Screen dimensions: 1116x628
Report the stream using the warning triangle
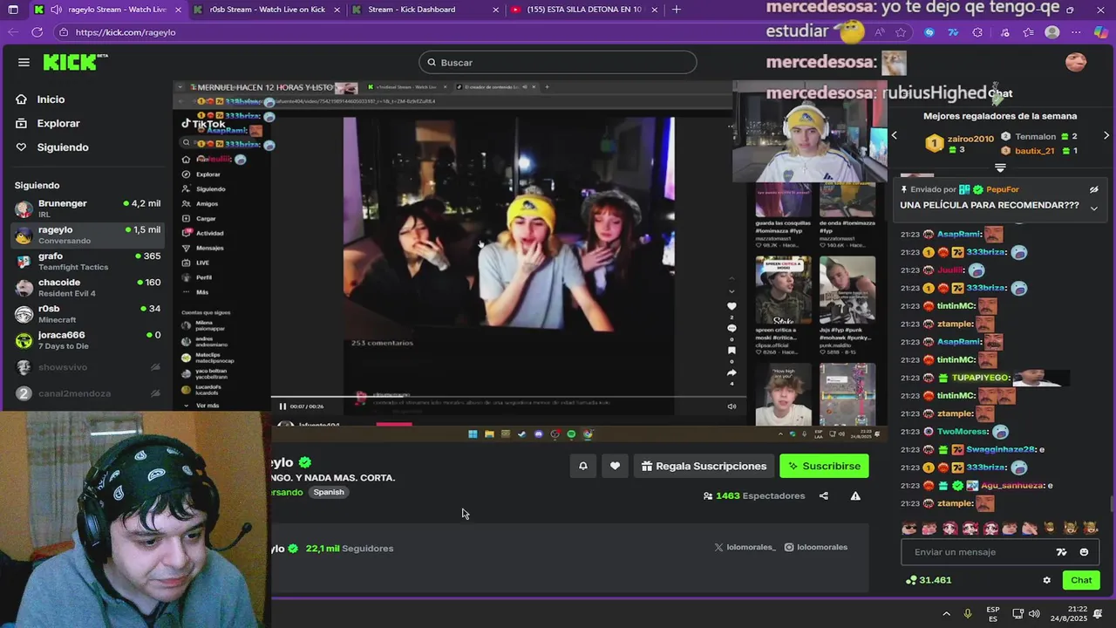855,495
